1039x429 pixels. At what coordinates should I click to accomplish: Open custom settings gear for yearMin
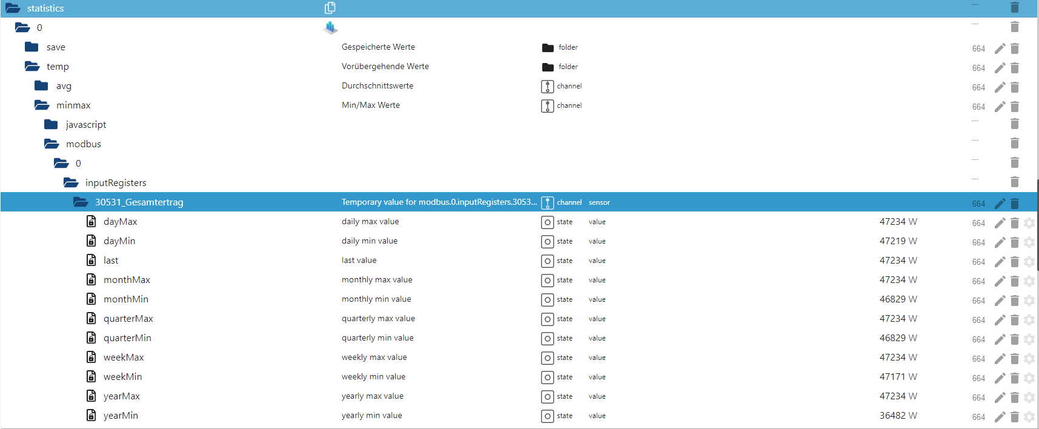(1029, 417)
